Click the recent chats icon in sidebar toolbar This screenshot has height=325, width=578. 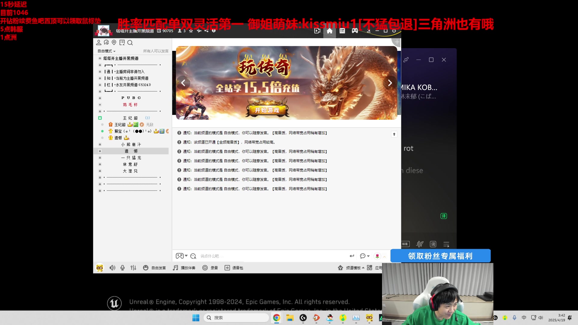click(x=106, y=42)
